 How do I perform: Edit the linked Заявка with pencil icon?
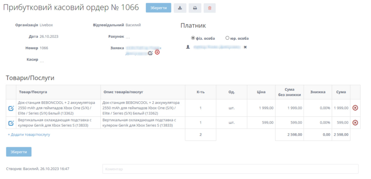pos(150,53)
